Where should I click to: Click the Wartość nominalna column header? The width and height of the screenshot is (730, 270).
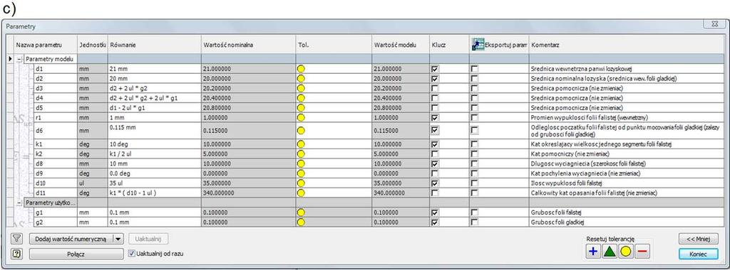point(248,45)
